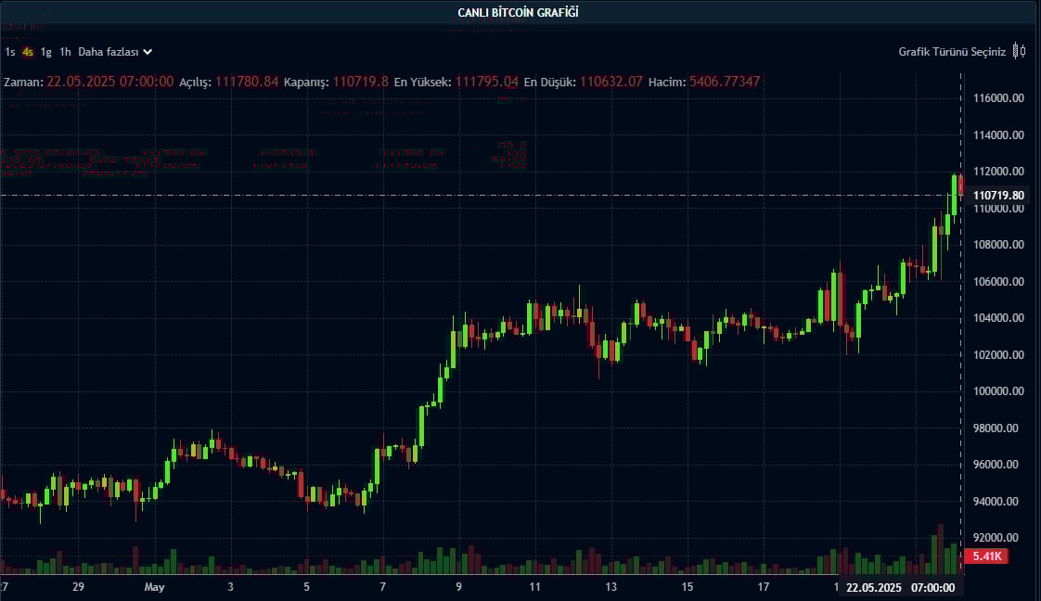Open the candlestick chart type icon
Image resolution: width=1041 pixels, height=601 pixels.
click(1019, 51)
